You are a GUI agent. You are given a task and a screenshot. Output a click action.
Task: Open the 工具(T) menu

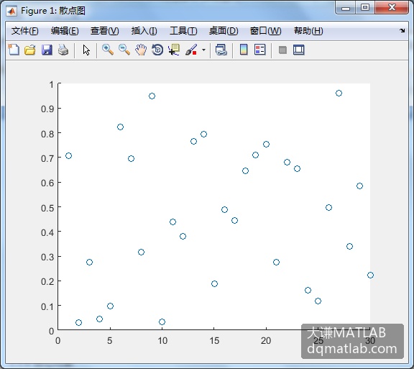[183, 31]
